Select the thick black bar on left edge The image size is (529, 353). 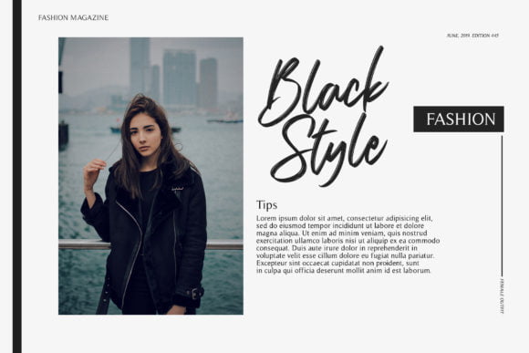click(x=17, y=177)
